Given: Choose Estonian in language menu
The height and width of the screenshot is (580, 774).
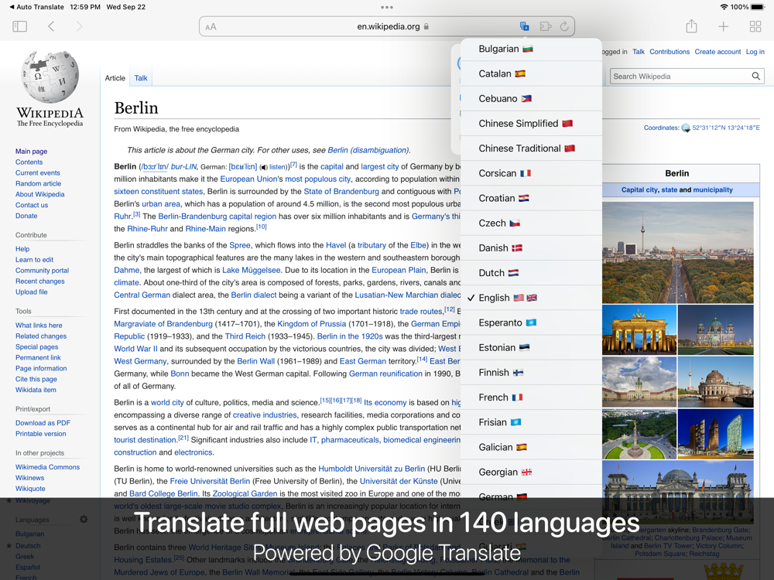Looking at the screenshot, I should [531, 348].
